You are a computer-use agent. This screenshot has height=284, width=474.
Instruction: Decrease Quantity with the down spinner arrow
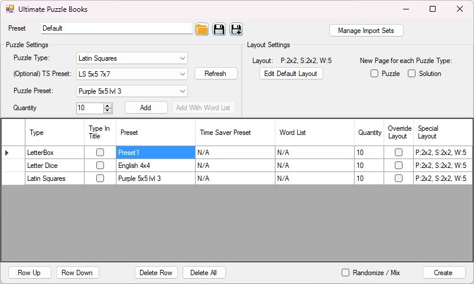point(108,110)
